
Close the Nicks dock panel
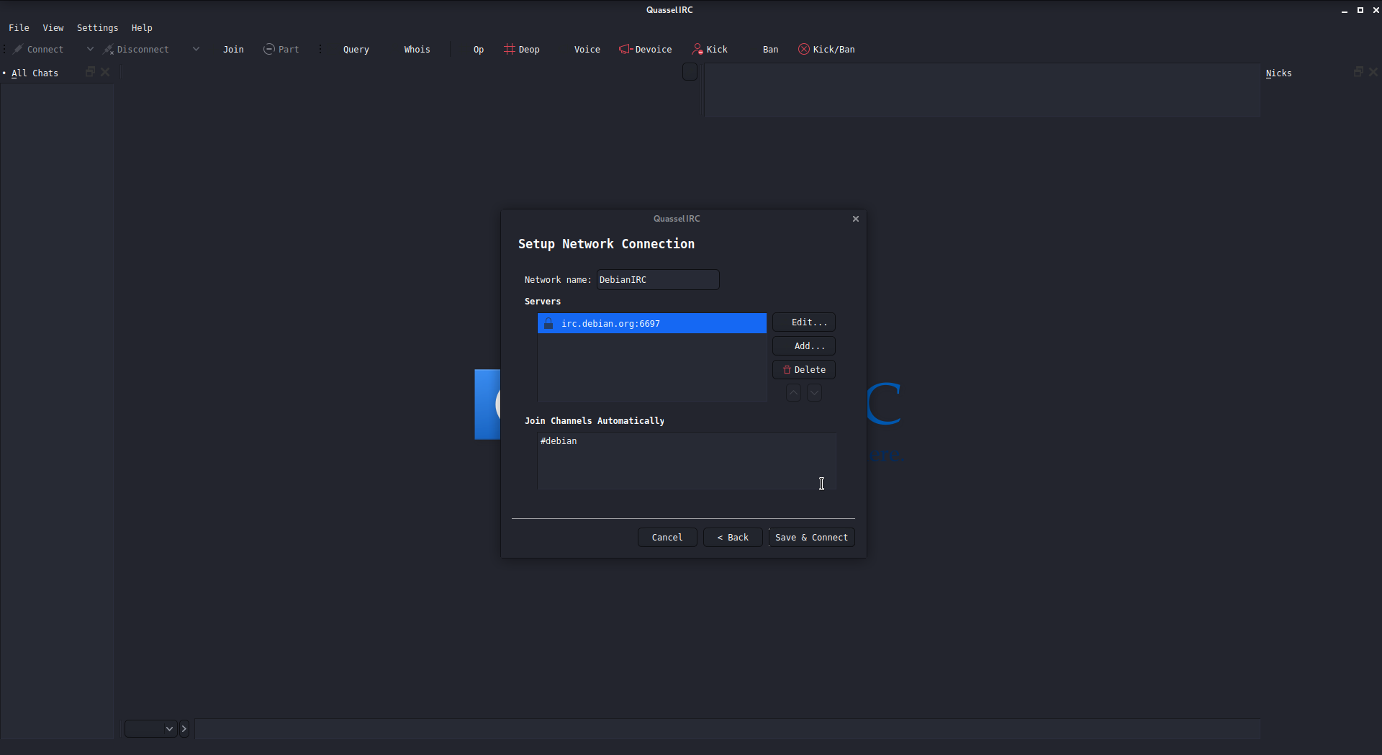1373,72
